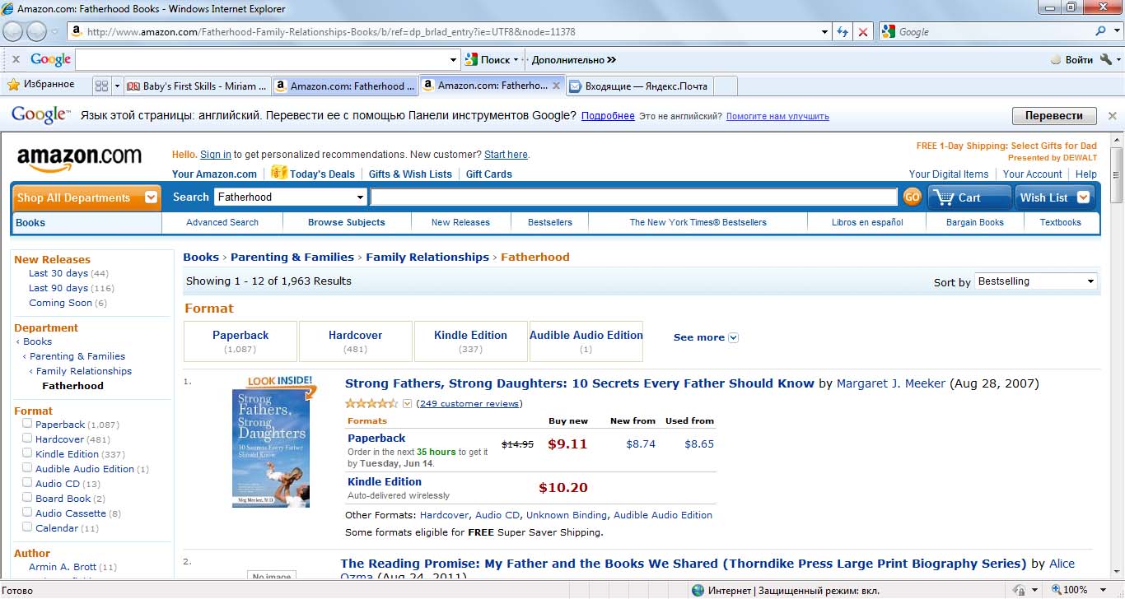This screenshot has height=599, width=1125.
Task: Refresh the page using the address bar icon
Action: click(843, 32)
